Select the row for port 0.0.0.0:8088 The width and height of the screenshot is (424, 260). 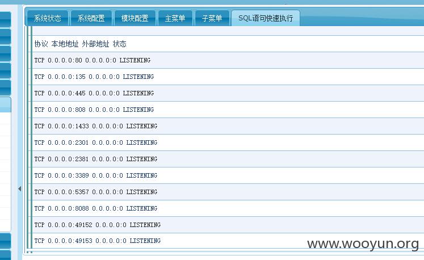[x=228, y=208]
